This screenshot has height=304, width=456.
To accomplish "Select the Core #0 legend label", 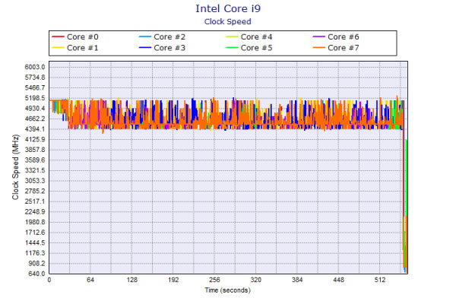I will 83,37.
